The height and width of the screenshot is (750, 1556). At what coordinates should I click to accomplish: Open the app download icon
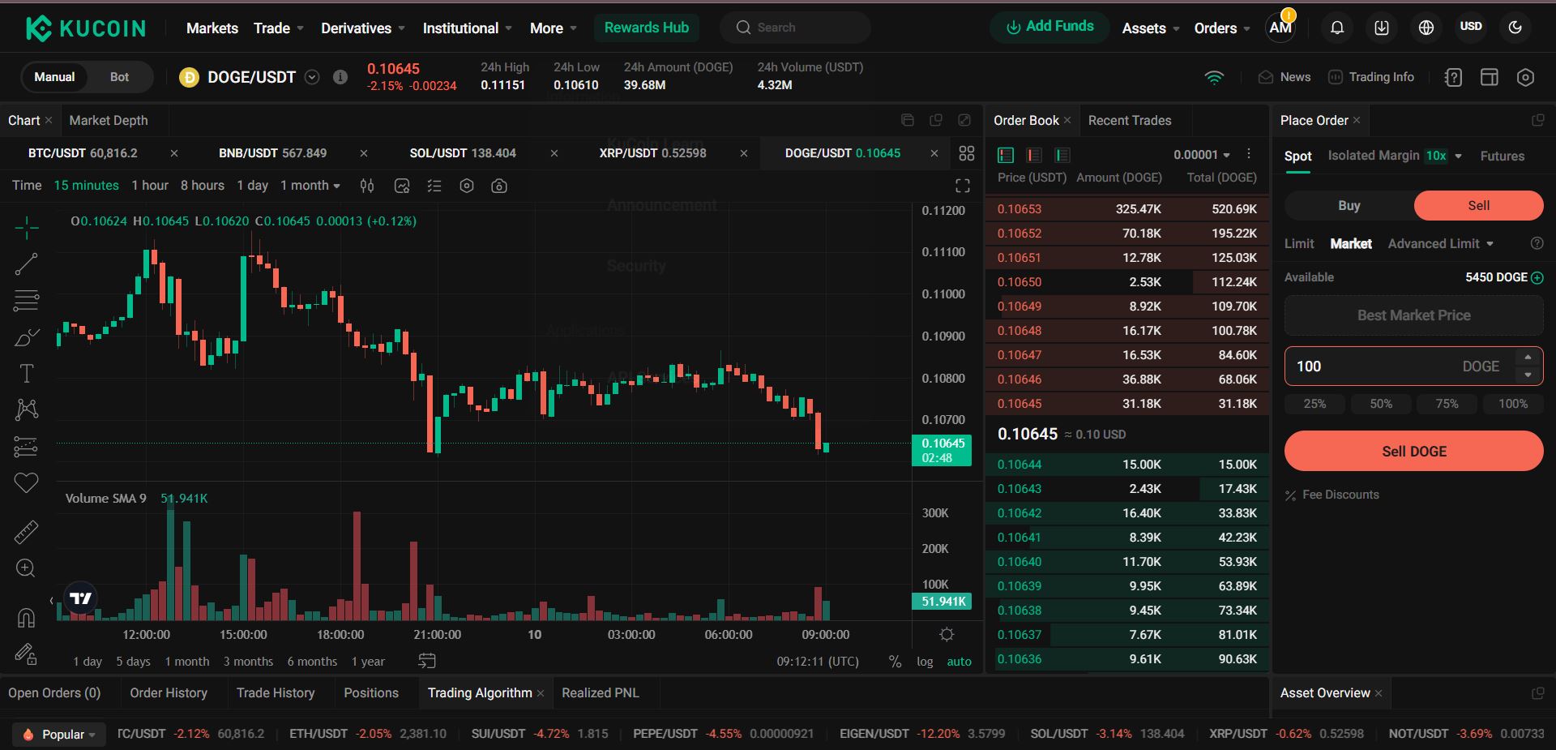click(1382, 28)
